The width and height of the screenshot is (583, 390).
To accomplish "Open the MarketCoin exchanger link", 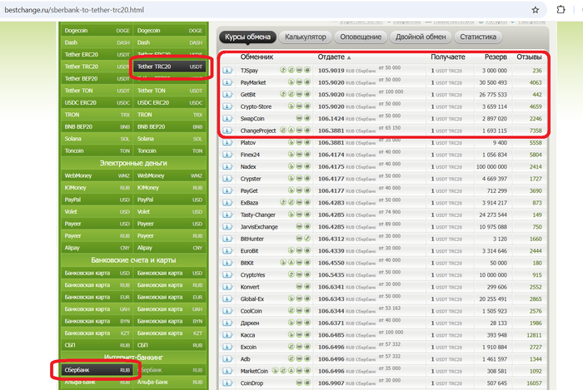I will pyautogui.click(x=254, y=371).
